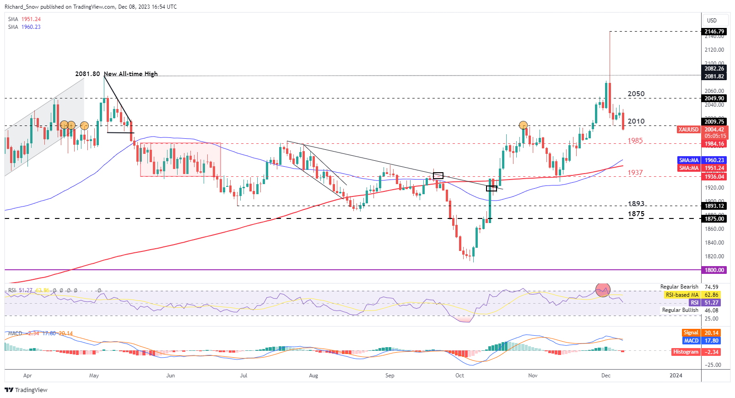Click the 2050 level annotation
735x398 pixels.
pyautogui.click(x=636, y=94)
